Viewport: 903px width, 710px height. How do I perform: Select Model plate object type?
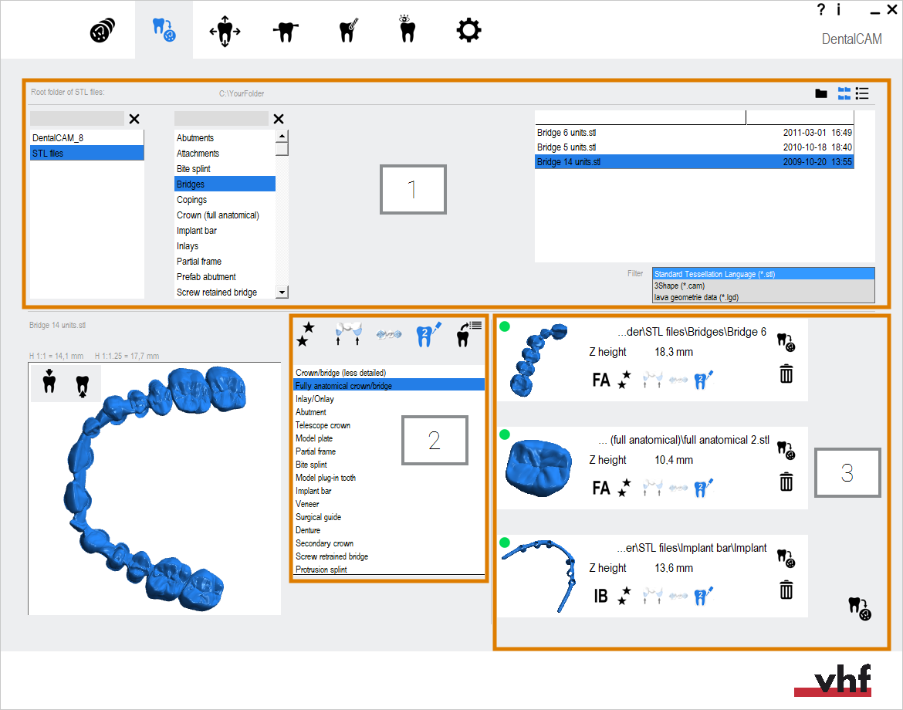[389, 438]
